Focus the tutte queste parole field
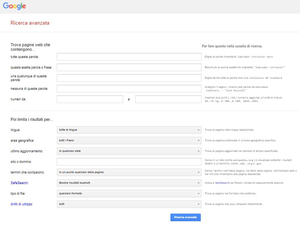 129,57
